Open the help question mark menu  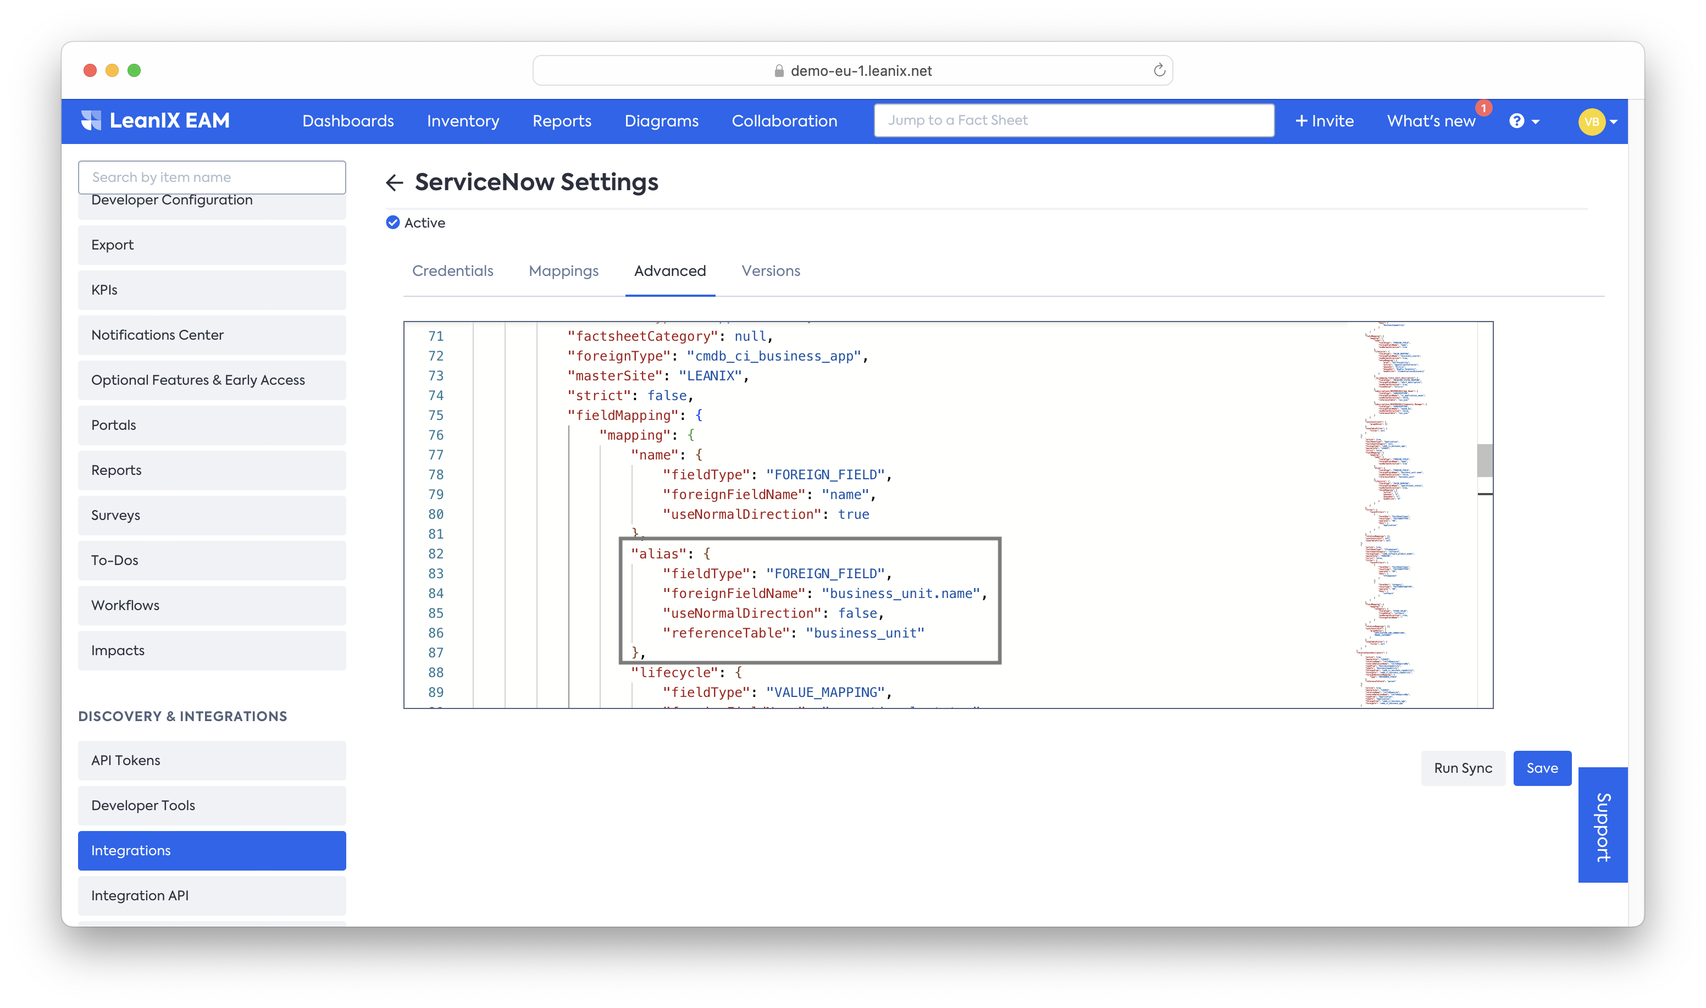coord(1524,121)
